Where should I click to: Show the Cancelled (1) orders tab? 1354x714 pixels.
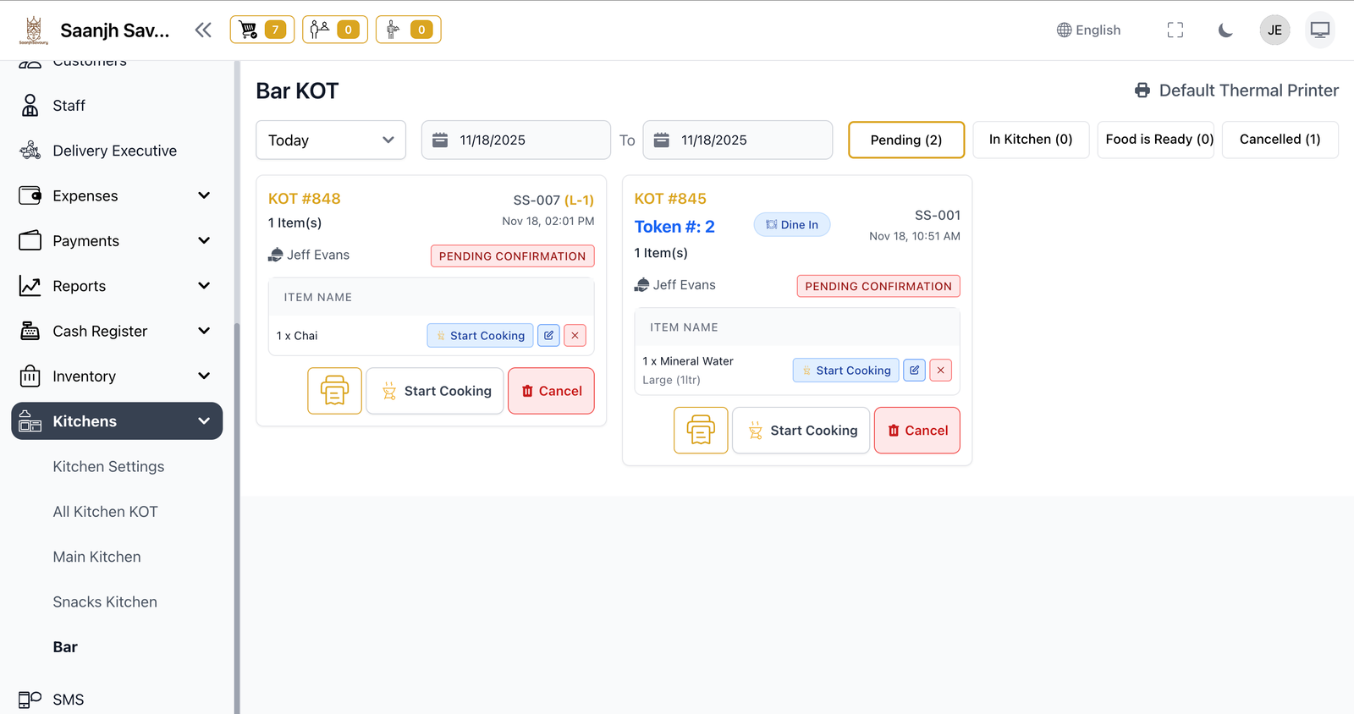tap(1279, 140)
